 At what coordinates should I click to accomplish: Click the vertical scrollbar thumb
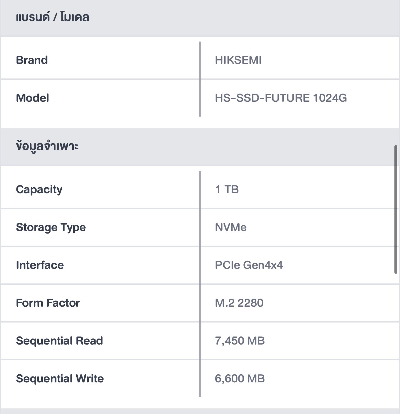(396, 209)
